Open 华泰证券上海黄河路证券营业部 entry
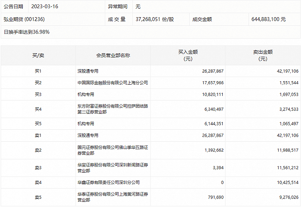 pyautogui.click(x=112, y=197)
